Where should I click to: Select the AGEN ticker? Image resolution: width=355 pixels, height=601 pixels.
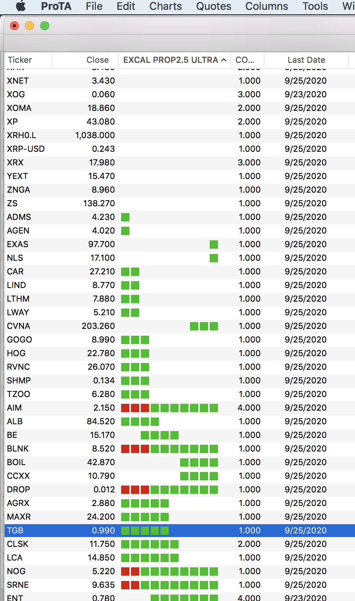pos(18,230)
